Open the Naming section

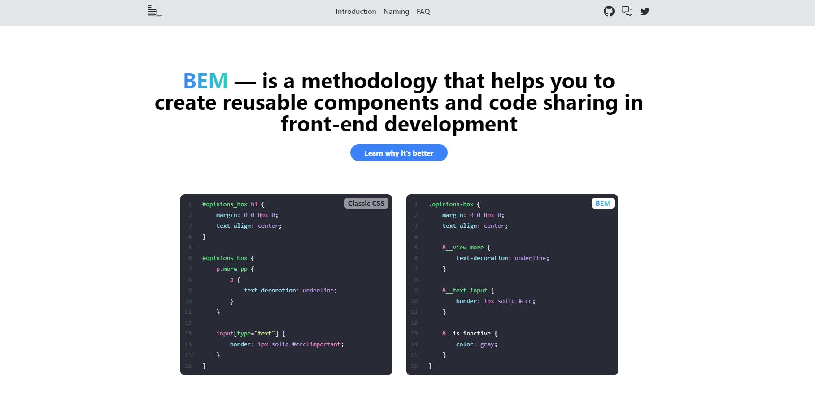396,12
